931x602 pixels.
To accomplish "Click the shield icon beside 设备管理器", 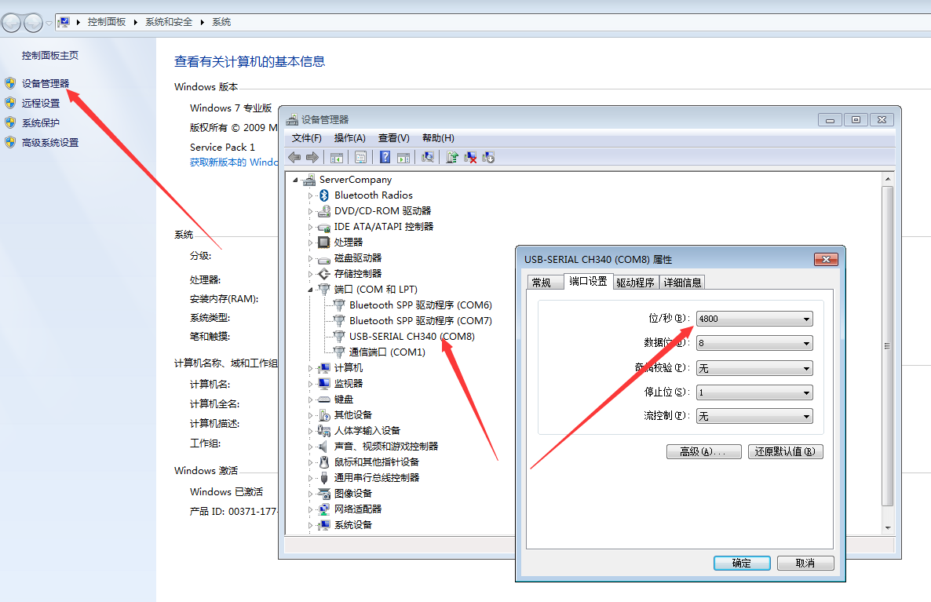I will [x=10, y=83].
